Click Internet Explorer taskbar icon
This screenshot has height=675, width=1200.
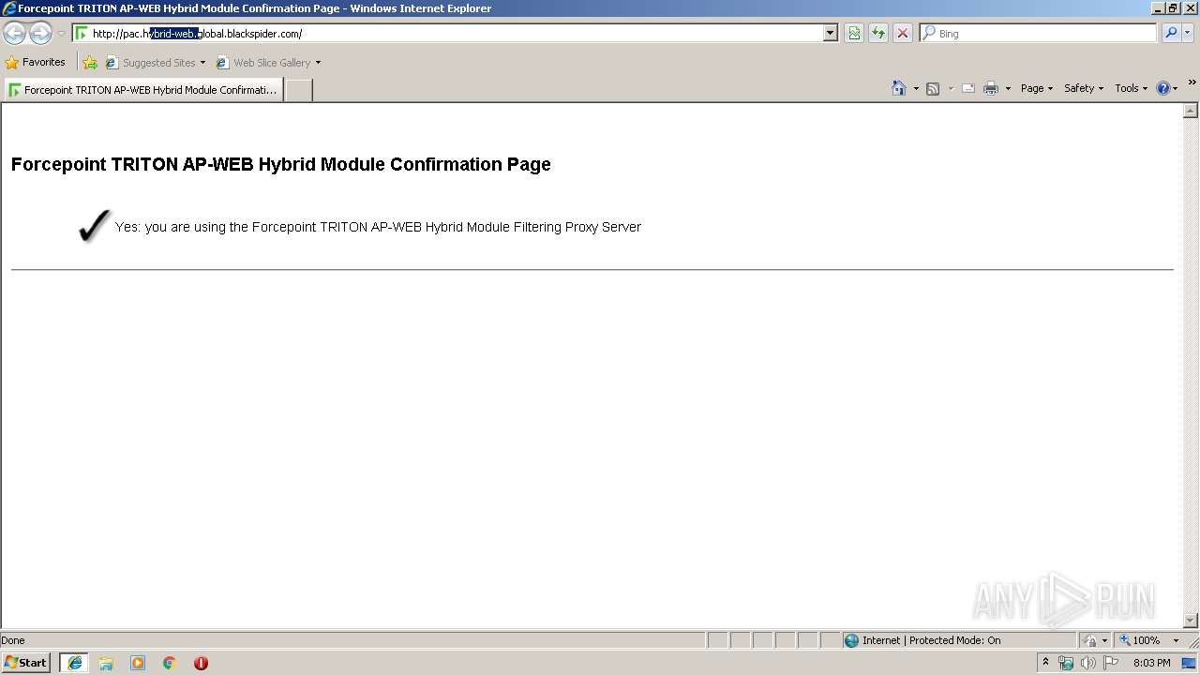coord(74,663)
